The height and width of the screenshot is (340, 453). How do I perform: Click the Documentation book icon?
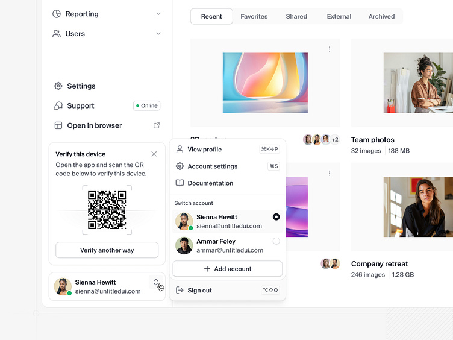coord(180,183)
